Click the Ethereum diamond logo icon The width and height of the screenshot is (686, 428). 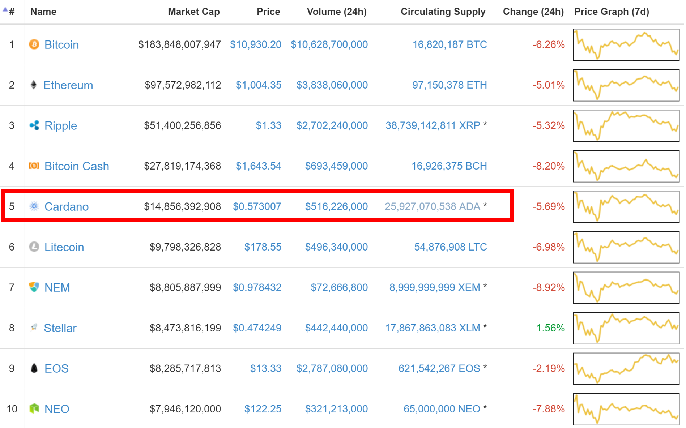click(34, 85)
